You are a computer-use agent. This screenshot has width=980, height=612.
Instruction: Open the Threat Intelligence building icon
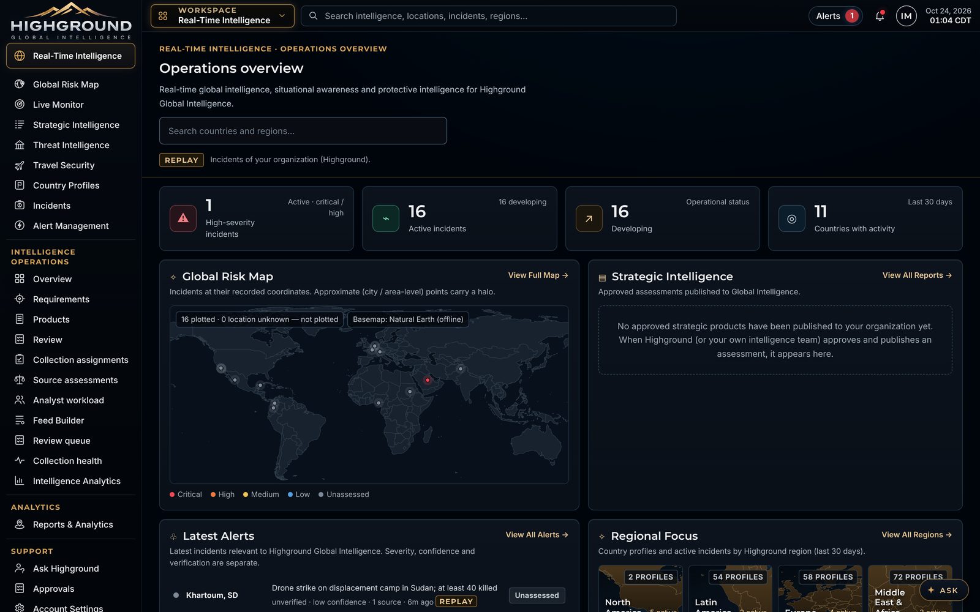[20, 145]
